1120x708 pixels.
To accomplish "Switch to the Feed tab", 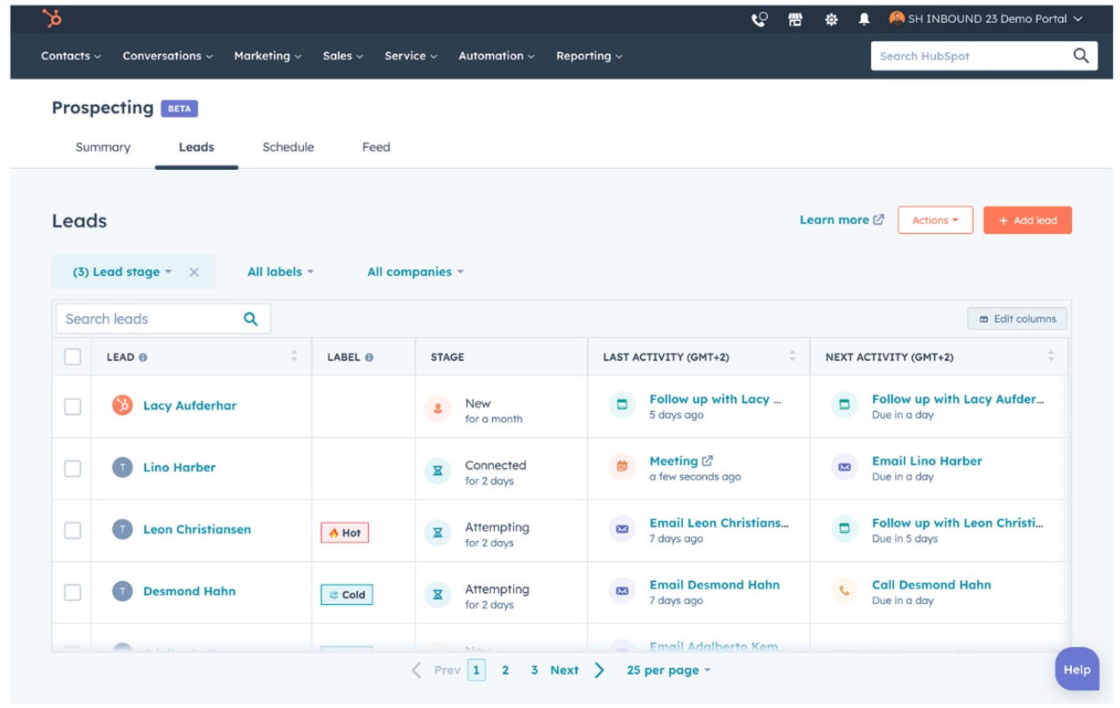I will pyautogui.click(x=377, y=147).
